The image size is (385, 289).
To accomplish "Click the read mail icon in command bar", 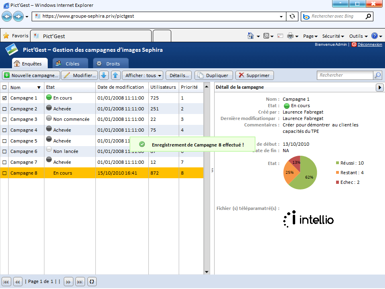I will pos(280,36).
